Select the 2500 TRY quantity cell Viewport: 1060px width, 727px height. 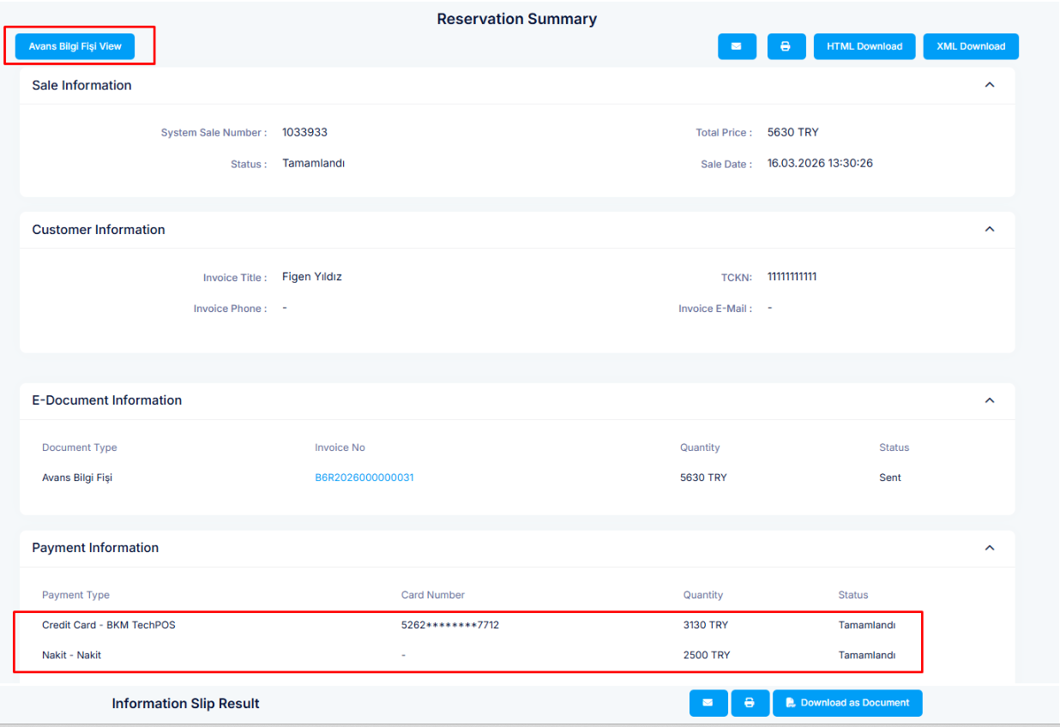tap(707, 655)
